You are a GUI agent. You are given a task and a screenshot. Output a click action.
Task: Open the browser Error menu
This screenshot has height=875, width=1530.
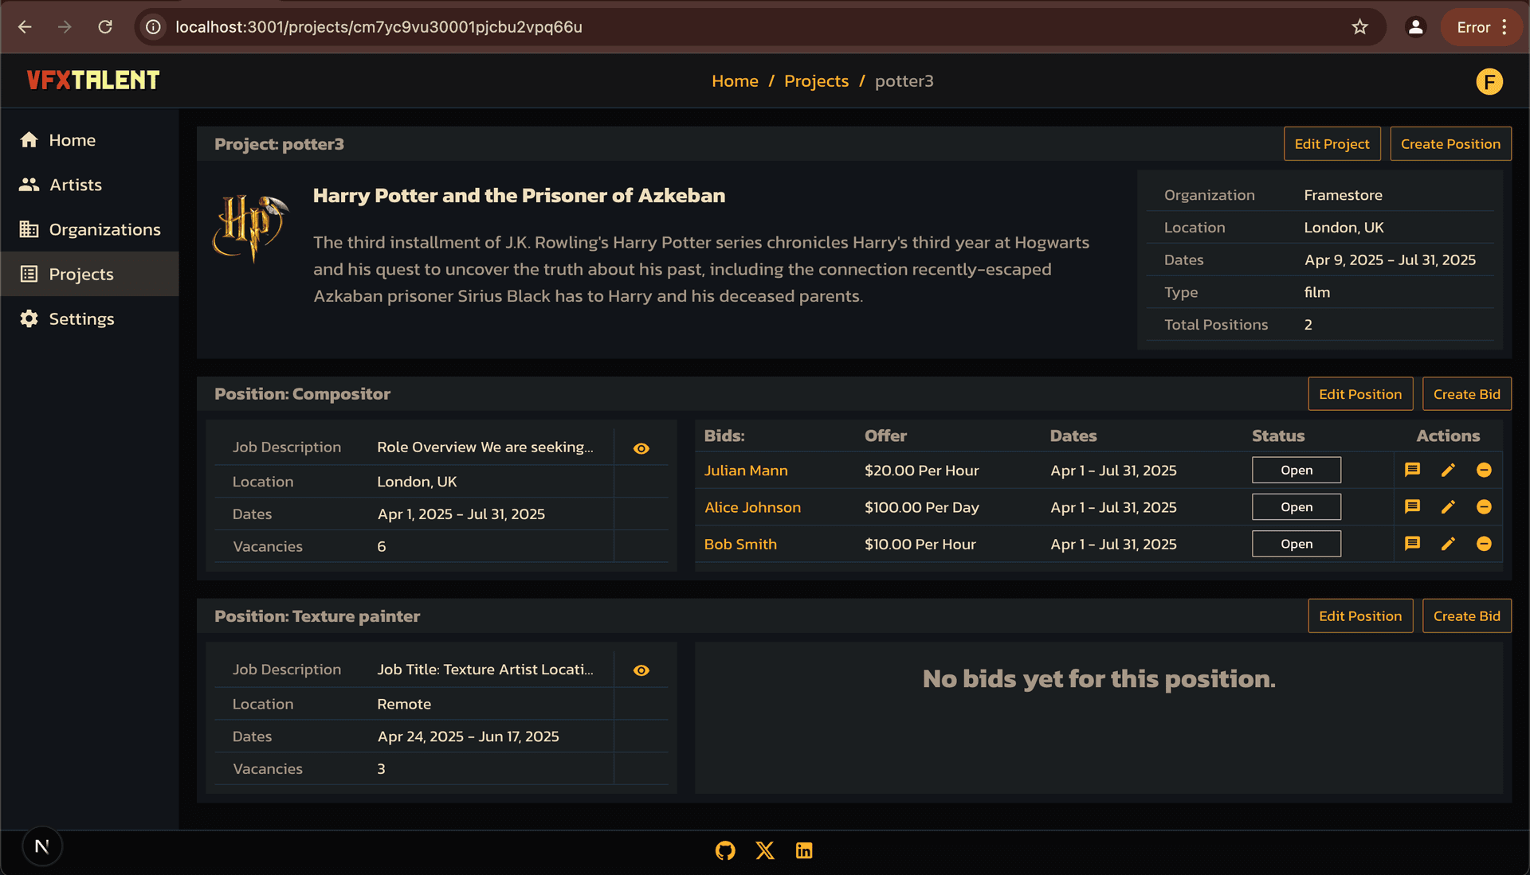pos(1481,27)
